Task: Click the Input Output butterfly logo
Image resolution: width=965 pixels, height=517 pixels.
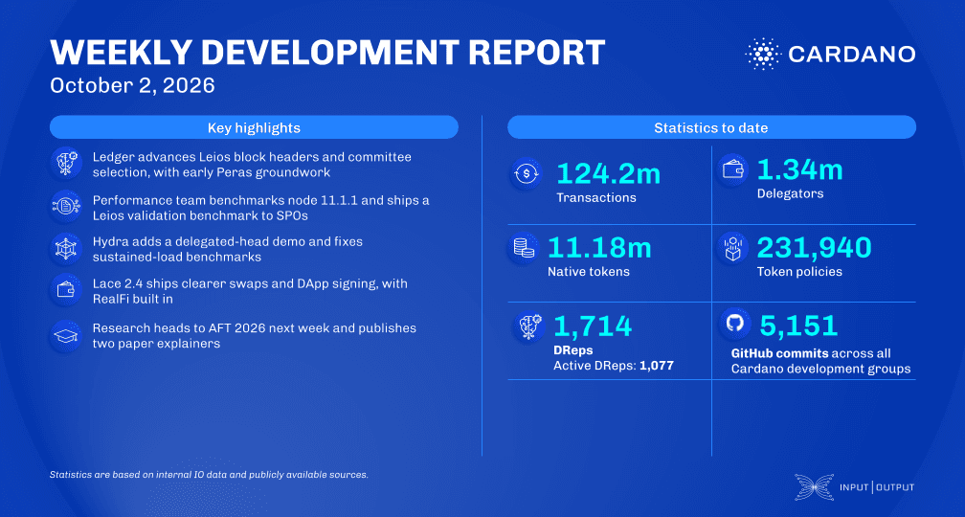Action: click(814, 486)
